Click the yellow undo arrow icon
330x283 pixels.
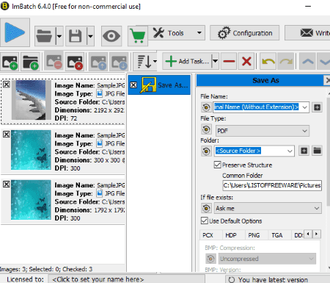(x=268, y=61)
